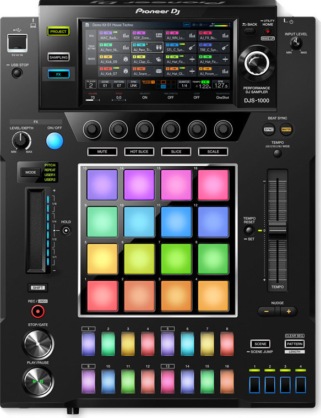Tap the blue FX button beside screen
The height and width of the screenshot is (418, 321).
pyautogui.click(x=58, y=74)
